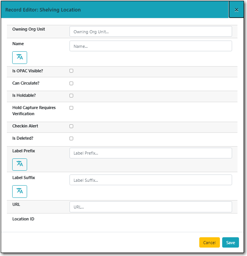Close the Record Editor dialog
247x256 pixels.
tap(236, 10)
